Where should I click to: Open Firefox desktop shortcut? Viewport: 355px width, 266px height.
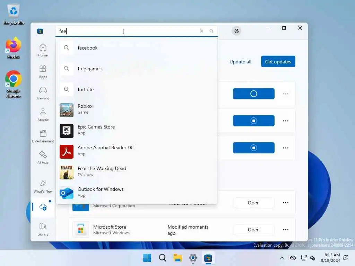pyautogui.click(x=14, y=48)
